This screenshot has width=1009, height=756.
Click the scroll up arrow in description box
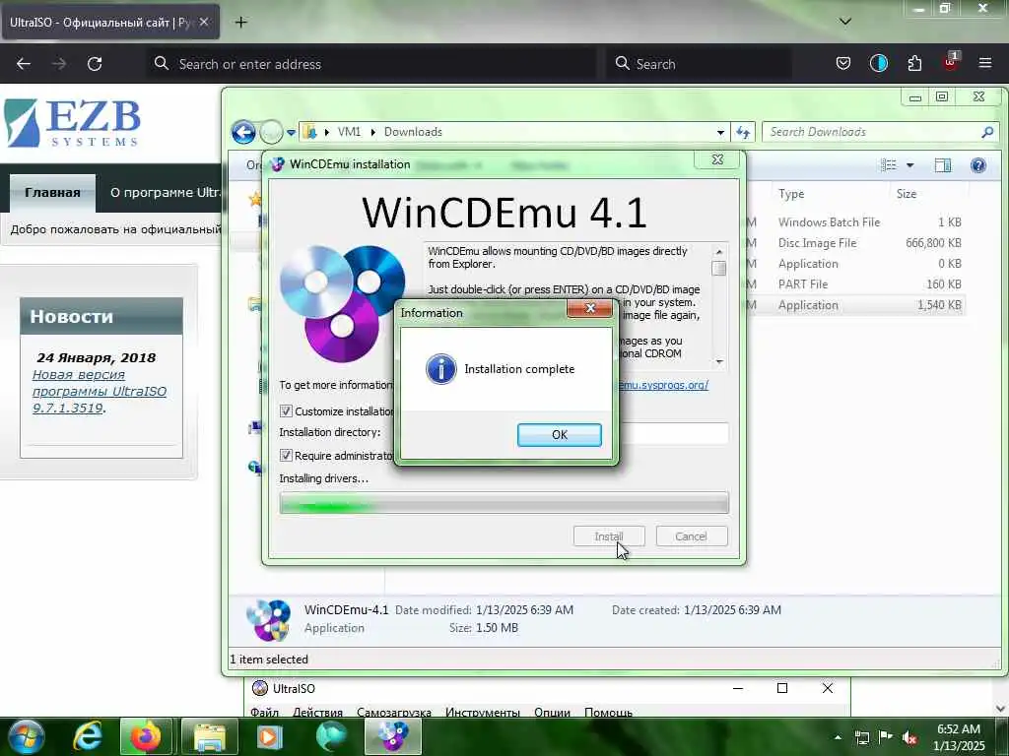click(719, 251)
